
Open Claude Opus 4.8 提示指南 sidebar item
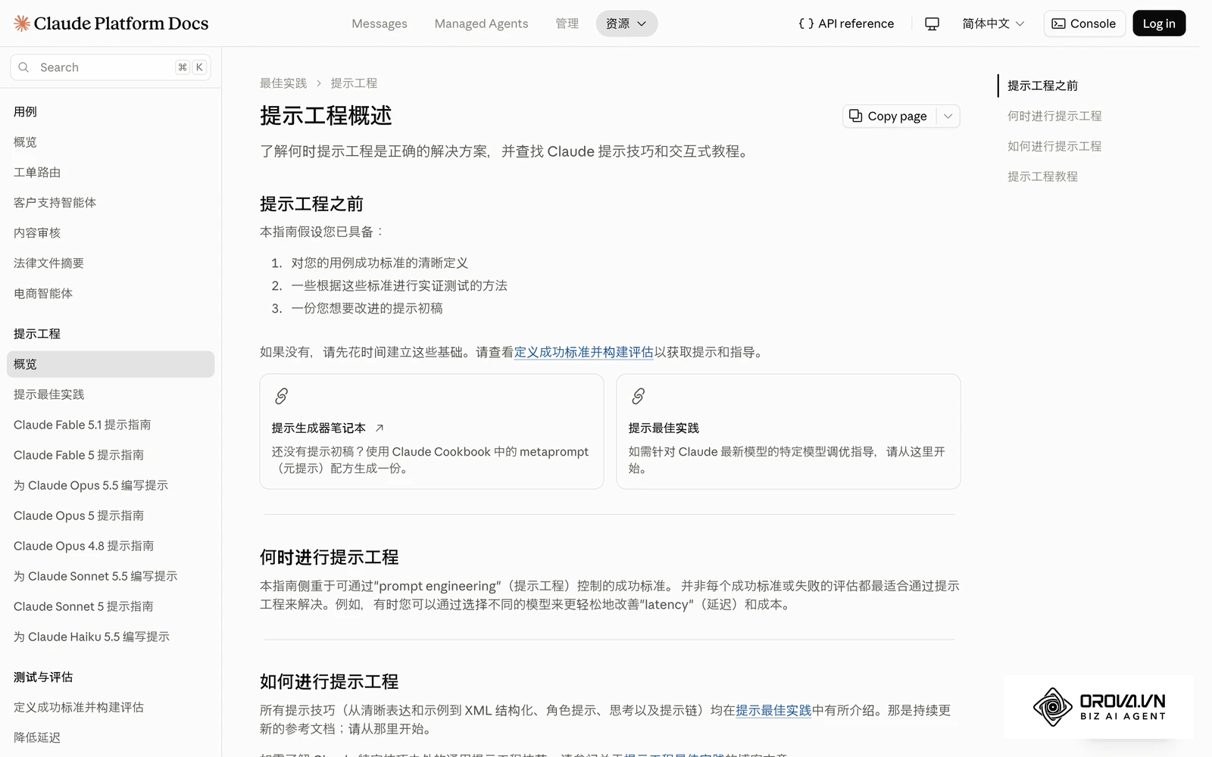[x=111, y=546]
